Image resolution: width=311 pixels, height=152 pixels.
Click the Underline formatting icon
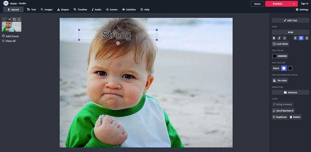(x=285, y=38)
